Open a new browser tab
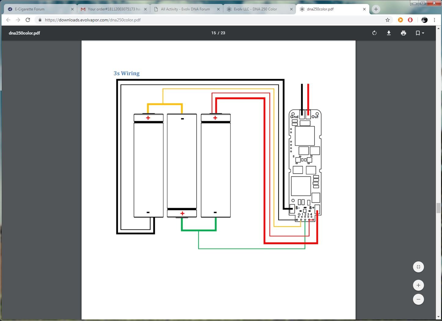Viewport: 442px width, 321px height. click(x=376, y=9)
